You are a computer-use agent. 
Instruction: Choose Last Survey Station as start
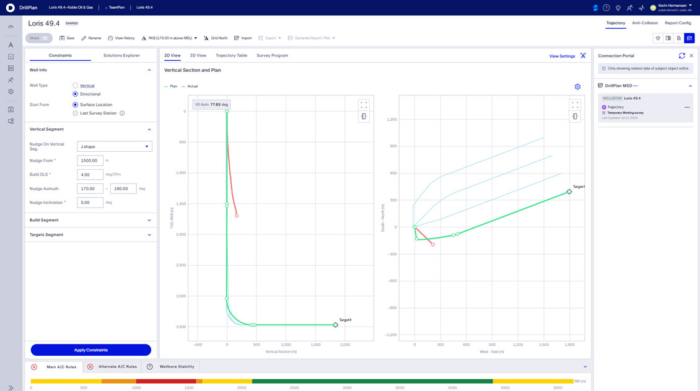(x=75, y=113)
